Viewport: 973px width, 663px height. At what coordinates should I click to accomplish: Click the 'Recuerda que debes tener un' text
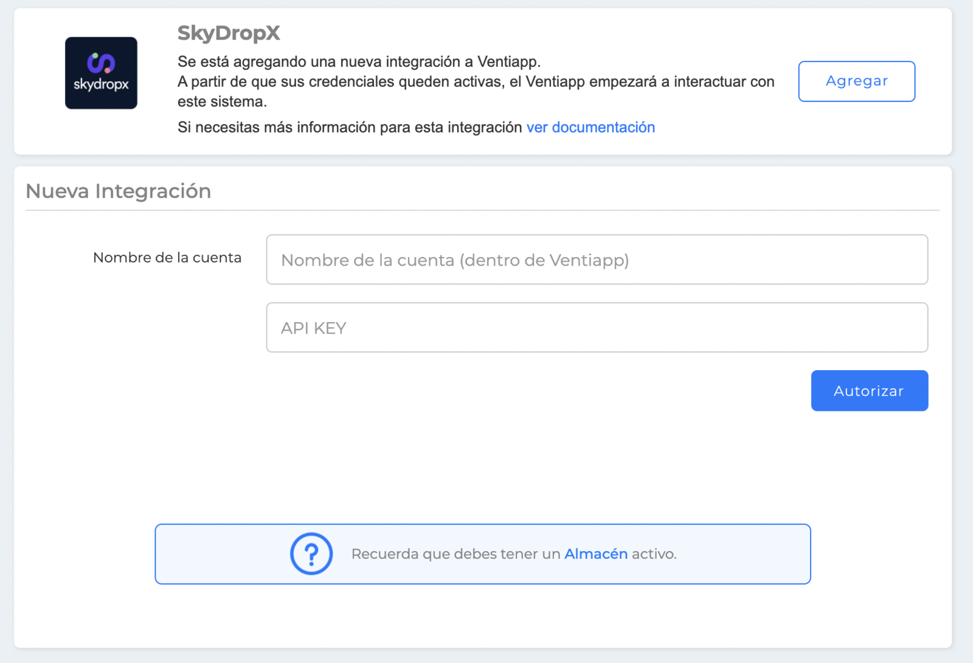455,554
